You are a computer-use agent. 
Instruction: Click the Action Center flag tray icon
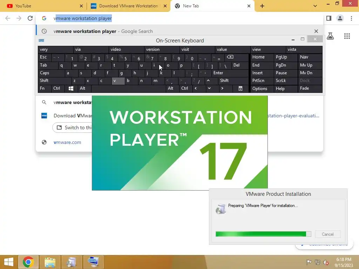[x=309, y=262]
